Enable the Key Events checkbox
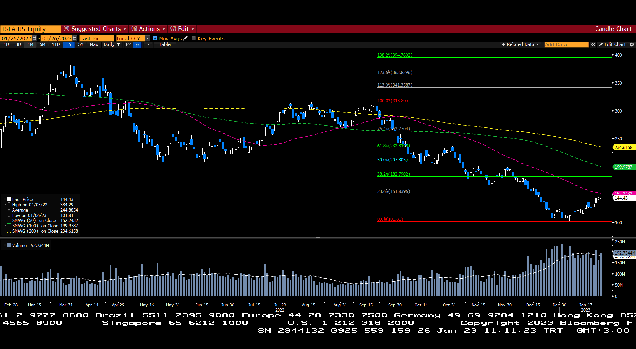The height and width of the screenshot is (349, 636). [x=194, y=38]
